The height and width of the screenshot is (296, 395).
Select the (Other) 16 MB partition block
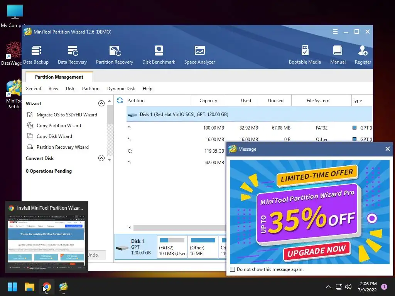pos(203,247)
